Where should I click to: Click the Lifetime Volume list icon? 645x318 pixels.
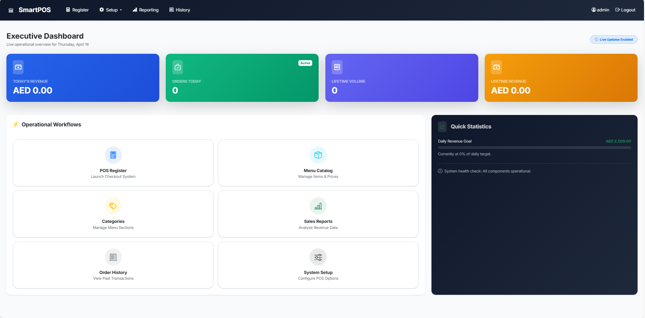(337, 67)
